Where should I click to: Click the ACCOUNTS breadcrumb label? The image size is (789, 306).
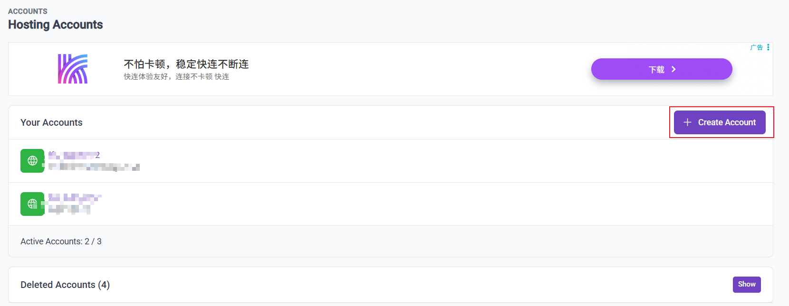(28, 11)
